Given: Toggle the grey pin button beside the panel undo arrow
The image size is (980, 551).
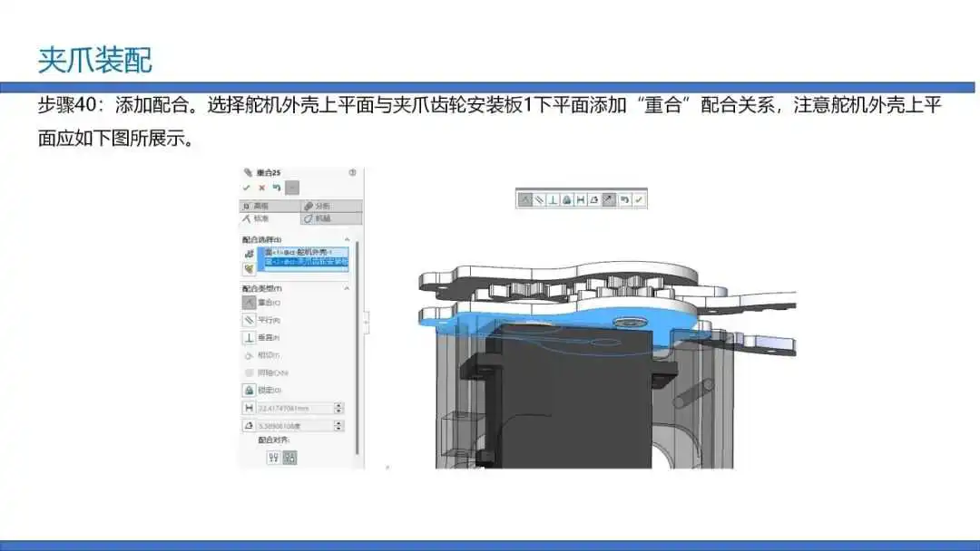Looking at the screenshot, I should tap(292, 188).
